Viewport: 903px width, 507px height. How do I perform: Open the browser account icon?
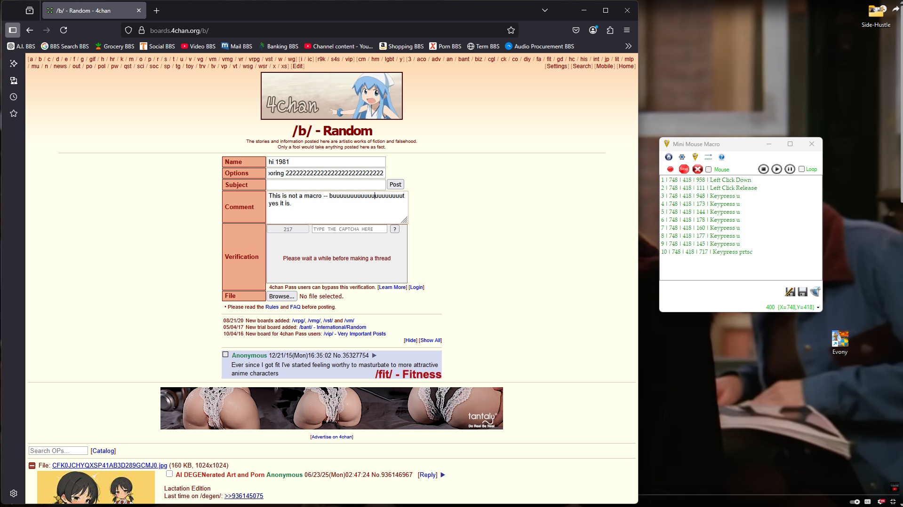click(593, 30)
